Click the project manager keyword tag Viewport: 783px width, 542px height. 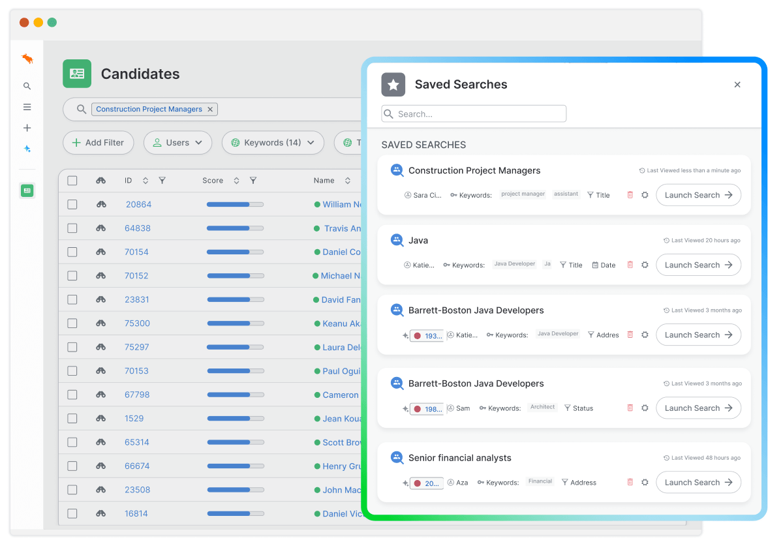(523, 194)
